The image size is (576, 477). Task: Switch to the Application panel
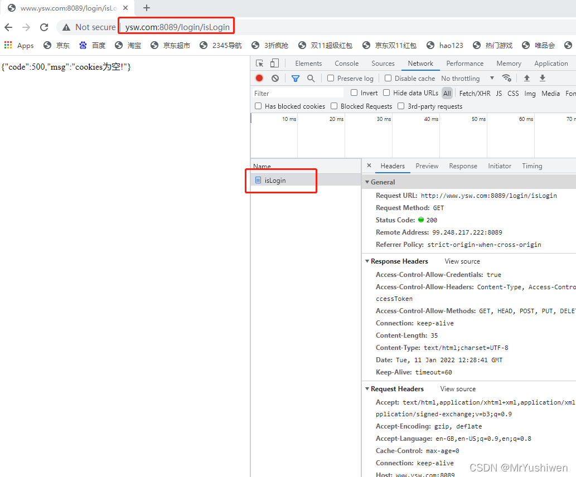[551, 64]
